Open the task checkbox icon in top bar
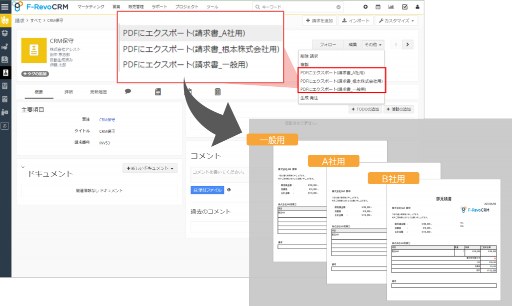 (x=404, y=7)
